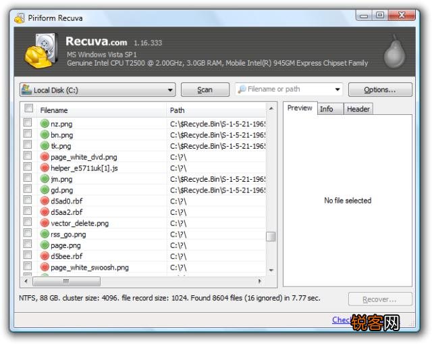This screenshot has height=344, width=432.
Task: Select the vector_delete.png filename
Action: point(80,224)
